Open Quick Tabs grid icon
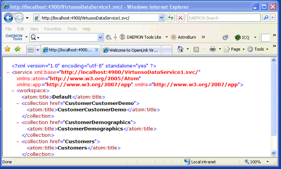281x169 pixels. [x=30, y=50]
